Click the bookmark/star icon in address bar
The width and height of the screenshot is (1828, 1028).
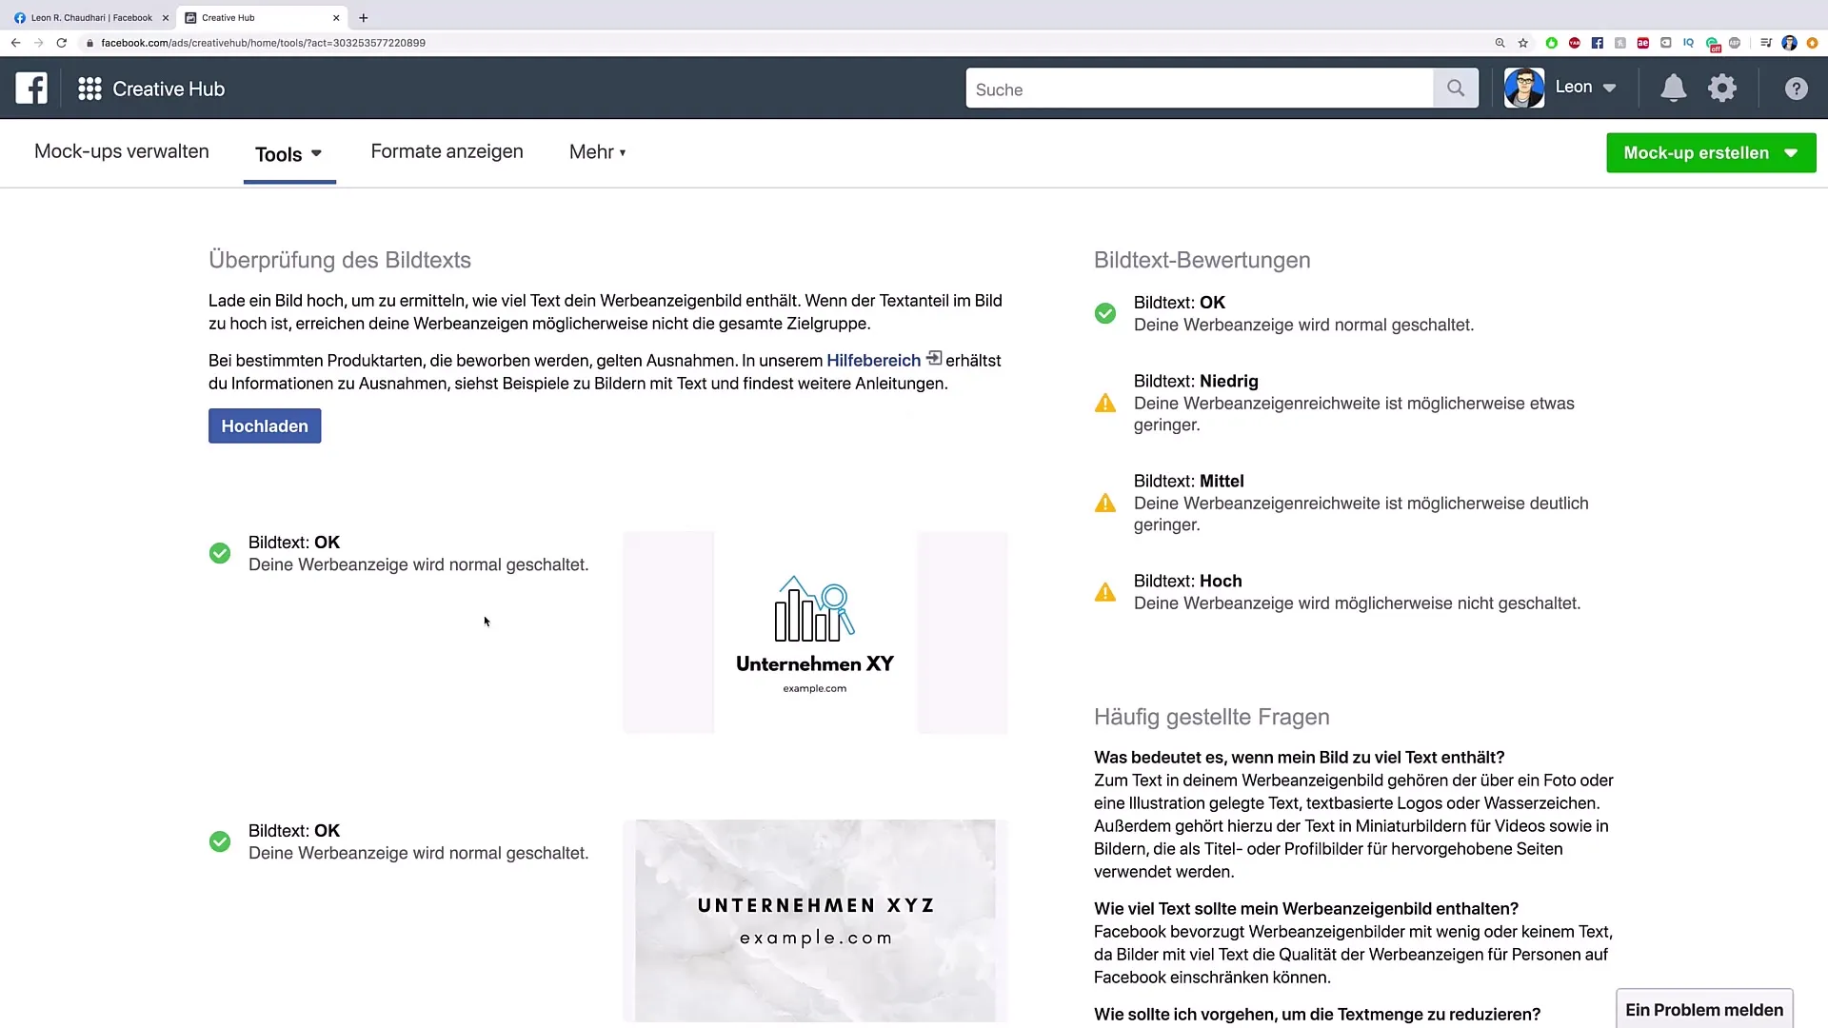pos(1520,43)
